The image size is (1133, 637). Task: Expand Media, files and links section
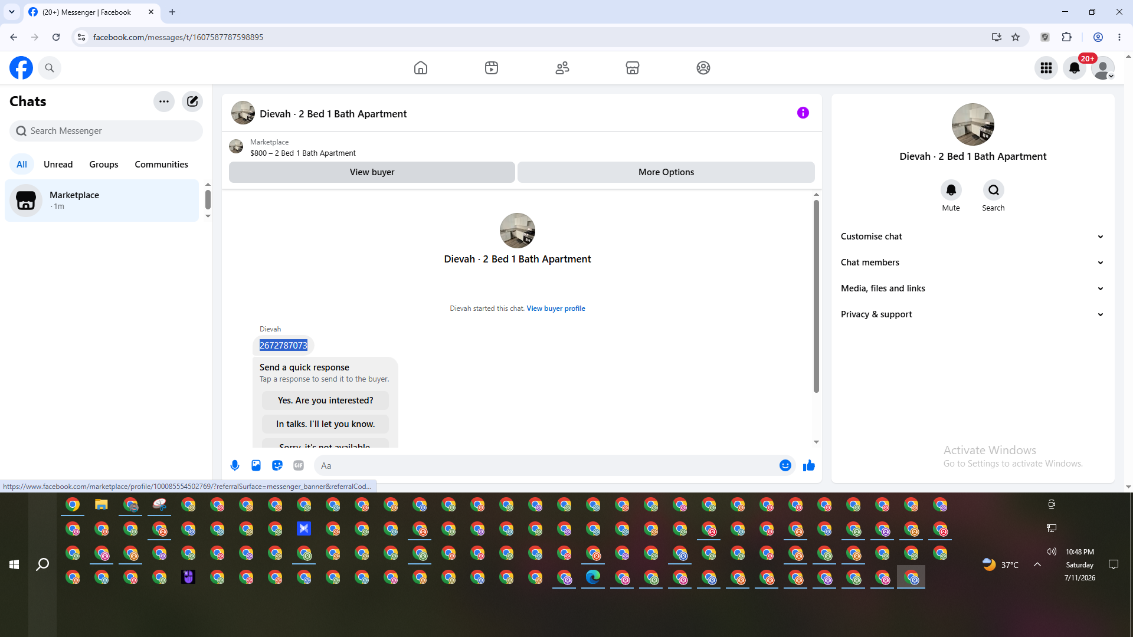pyautogui.click(x=972, y=288)
